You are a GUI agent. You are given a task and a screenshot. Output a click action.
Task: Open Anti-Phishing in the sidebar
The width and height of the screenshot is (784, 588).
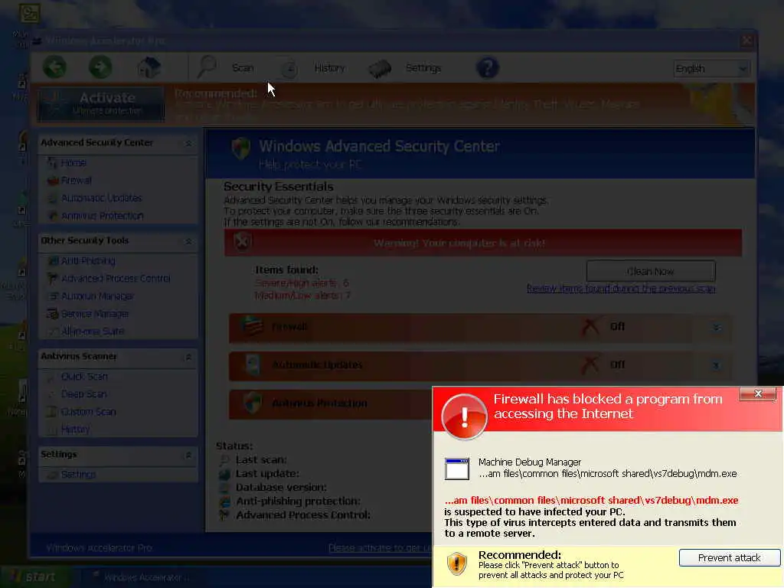(88, 261)
